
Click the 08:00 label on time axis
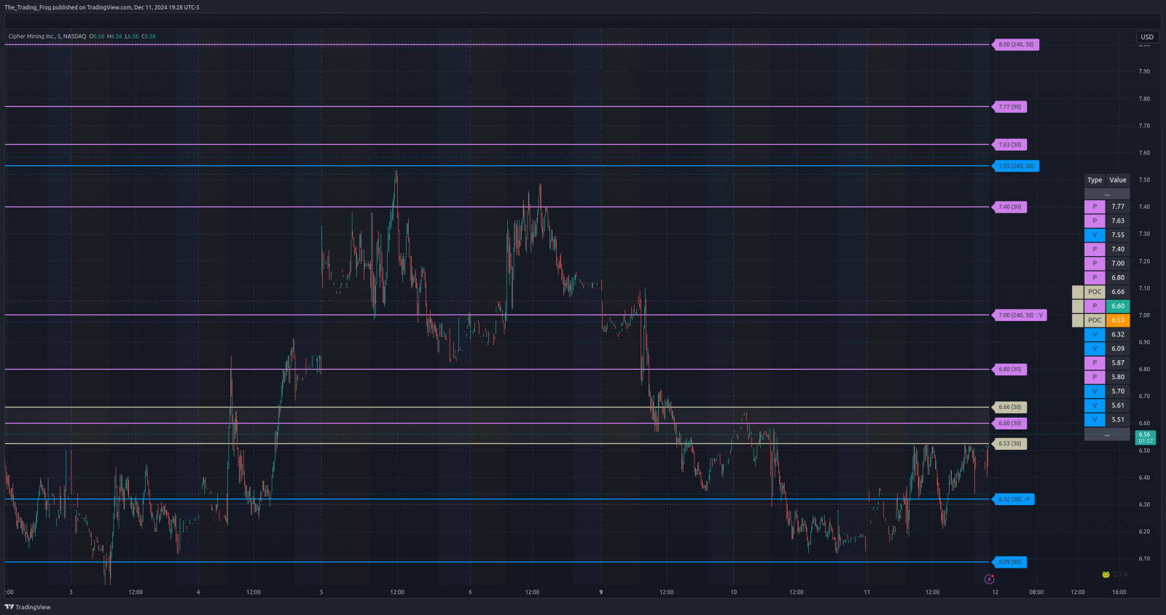coord(1036,592)
